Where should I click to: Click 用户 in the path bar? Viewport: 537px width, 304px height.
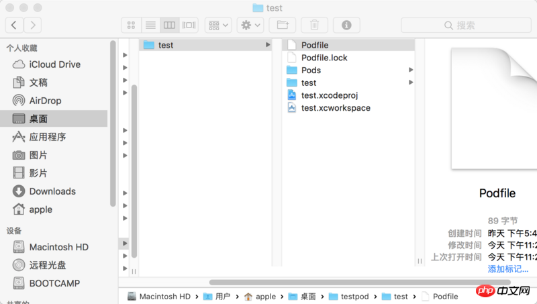pyautogui.click(x=217, y=297)
